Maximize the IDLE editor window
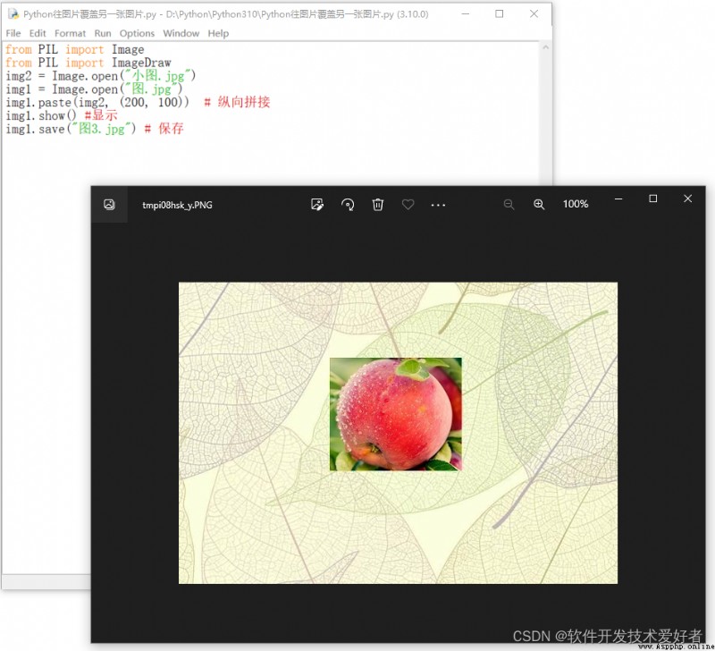The image size is (715, 651). 500,14
